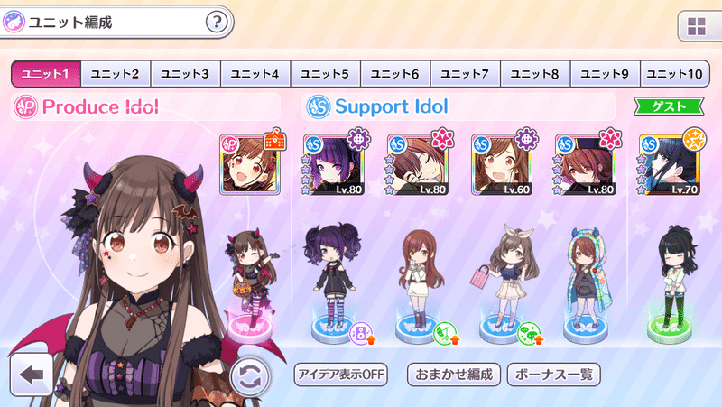Click the green microphone idea icon
This screenshot has width=722, height=407.
(446, 334)
